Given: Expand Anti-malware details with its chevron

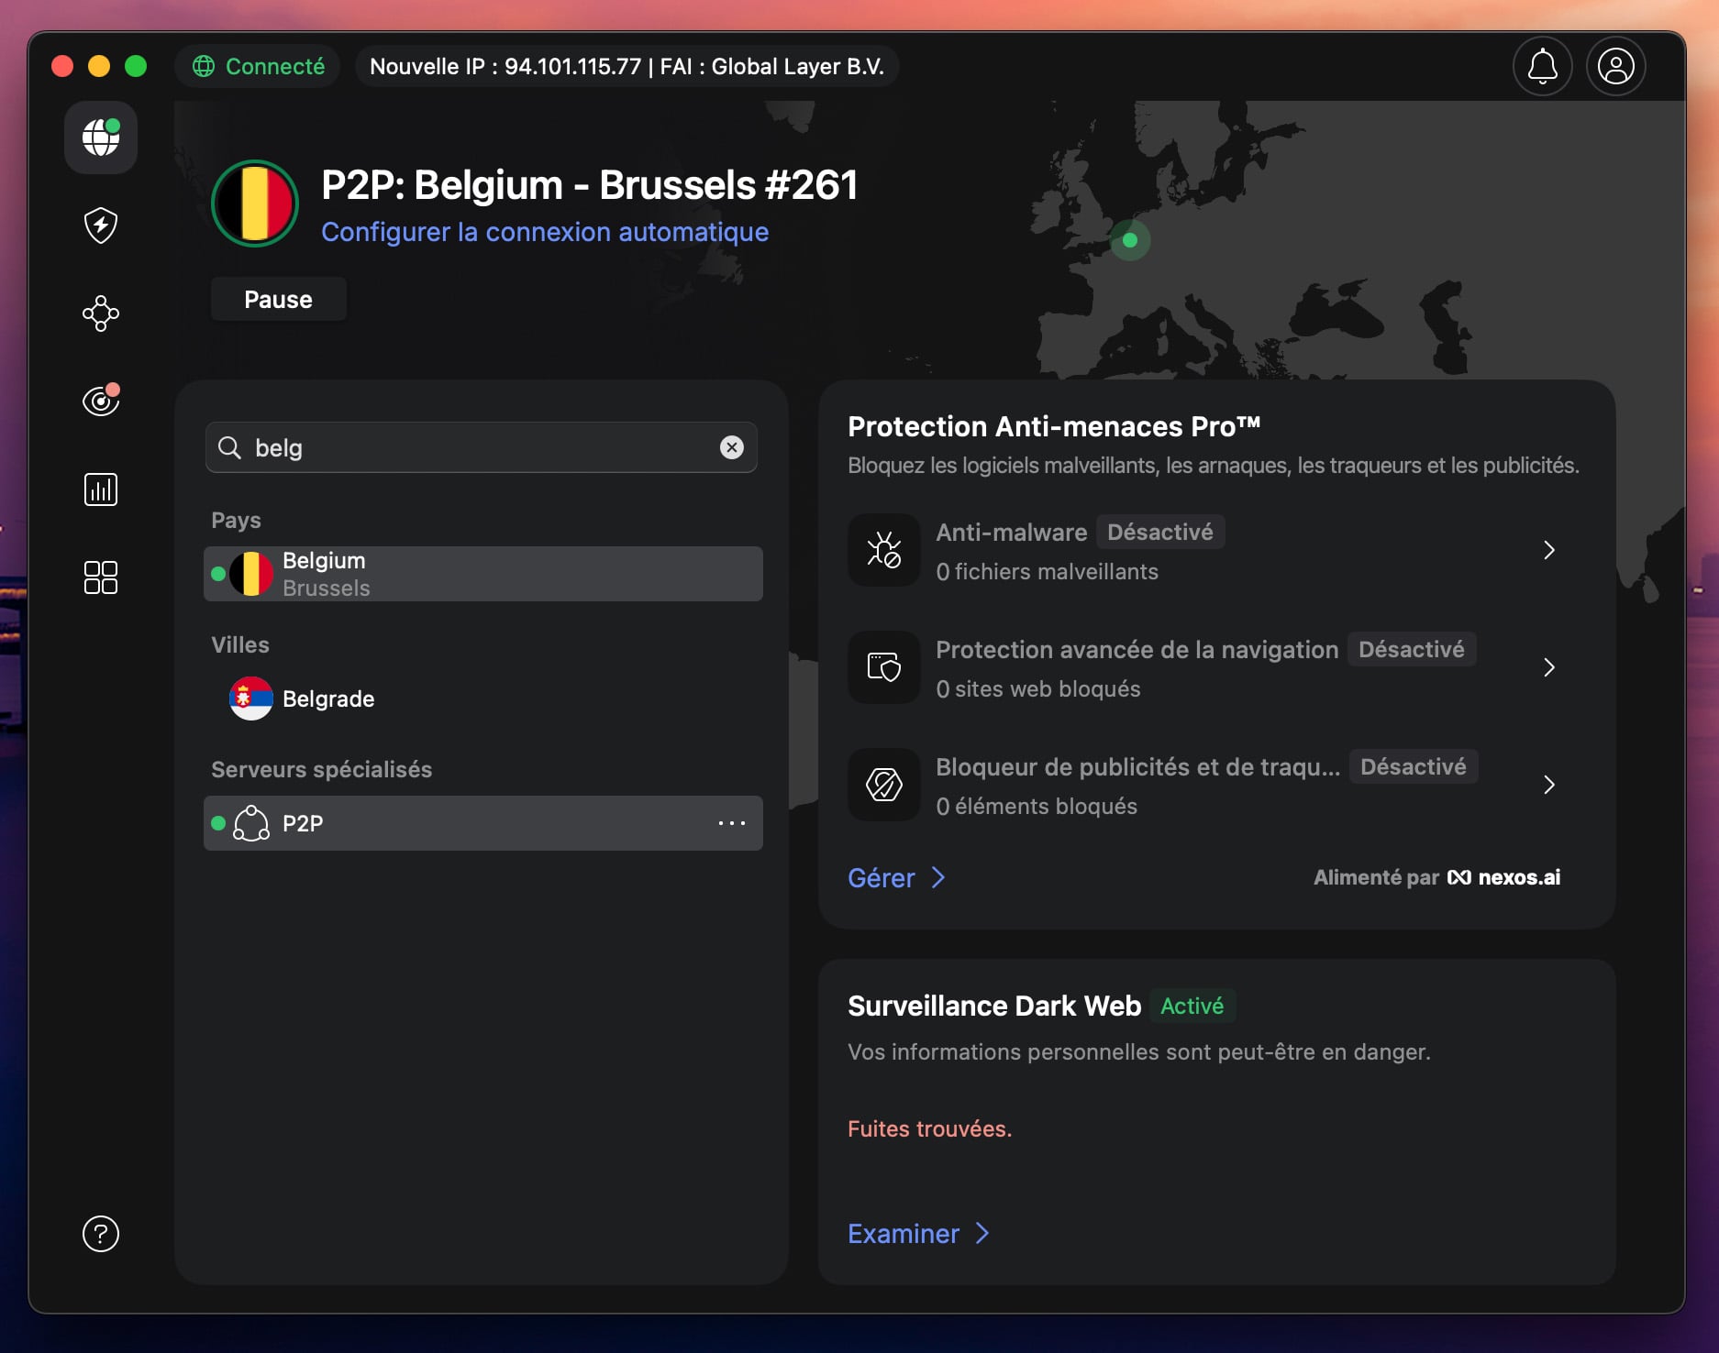Looking at the screenshot, I should (x=1549, y=550).
